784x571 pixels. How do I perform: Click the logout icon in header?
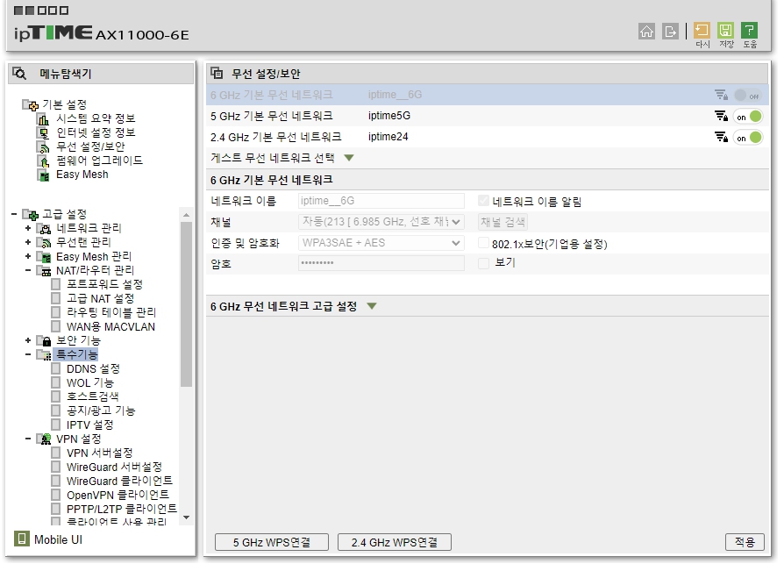point(670,31)
